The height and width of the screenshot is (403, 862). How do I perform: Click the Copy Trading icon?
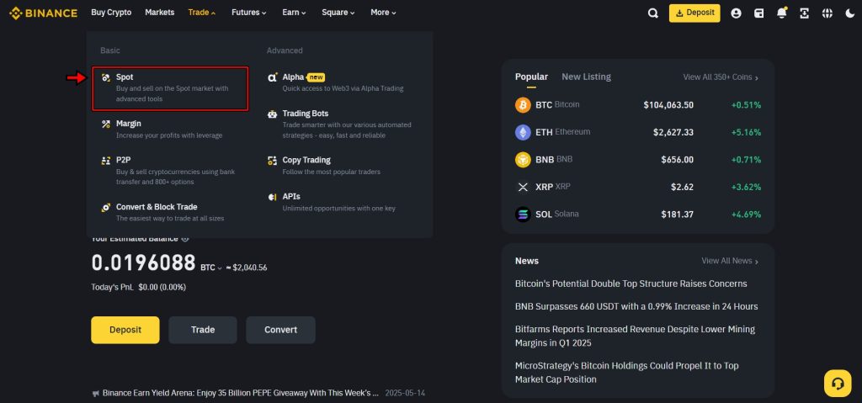click(273, 161)
